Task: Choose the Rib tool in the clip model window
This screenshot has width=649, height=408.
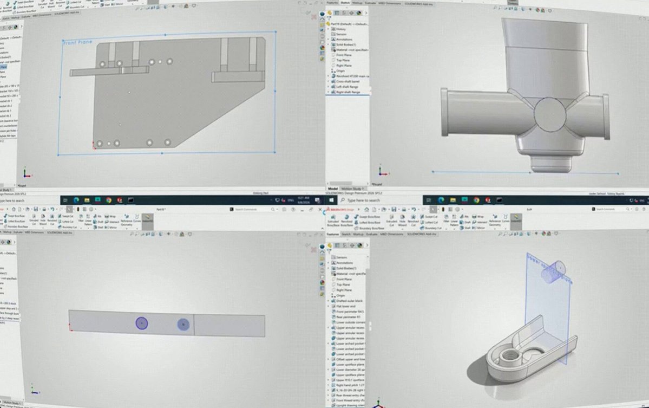Action: [463, 217]
